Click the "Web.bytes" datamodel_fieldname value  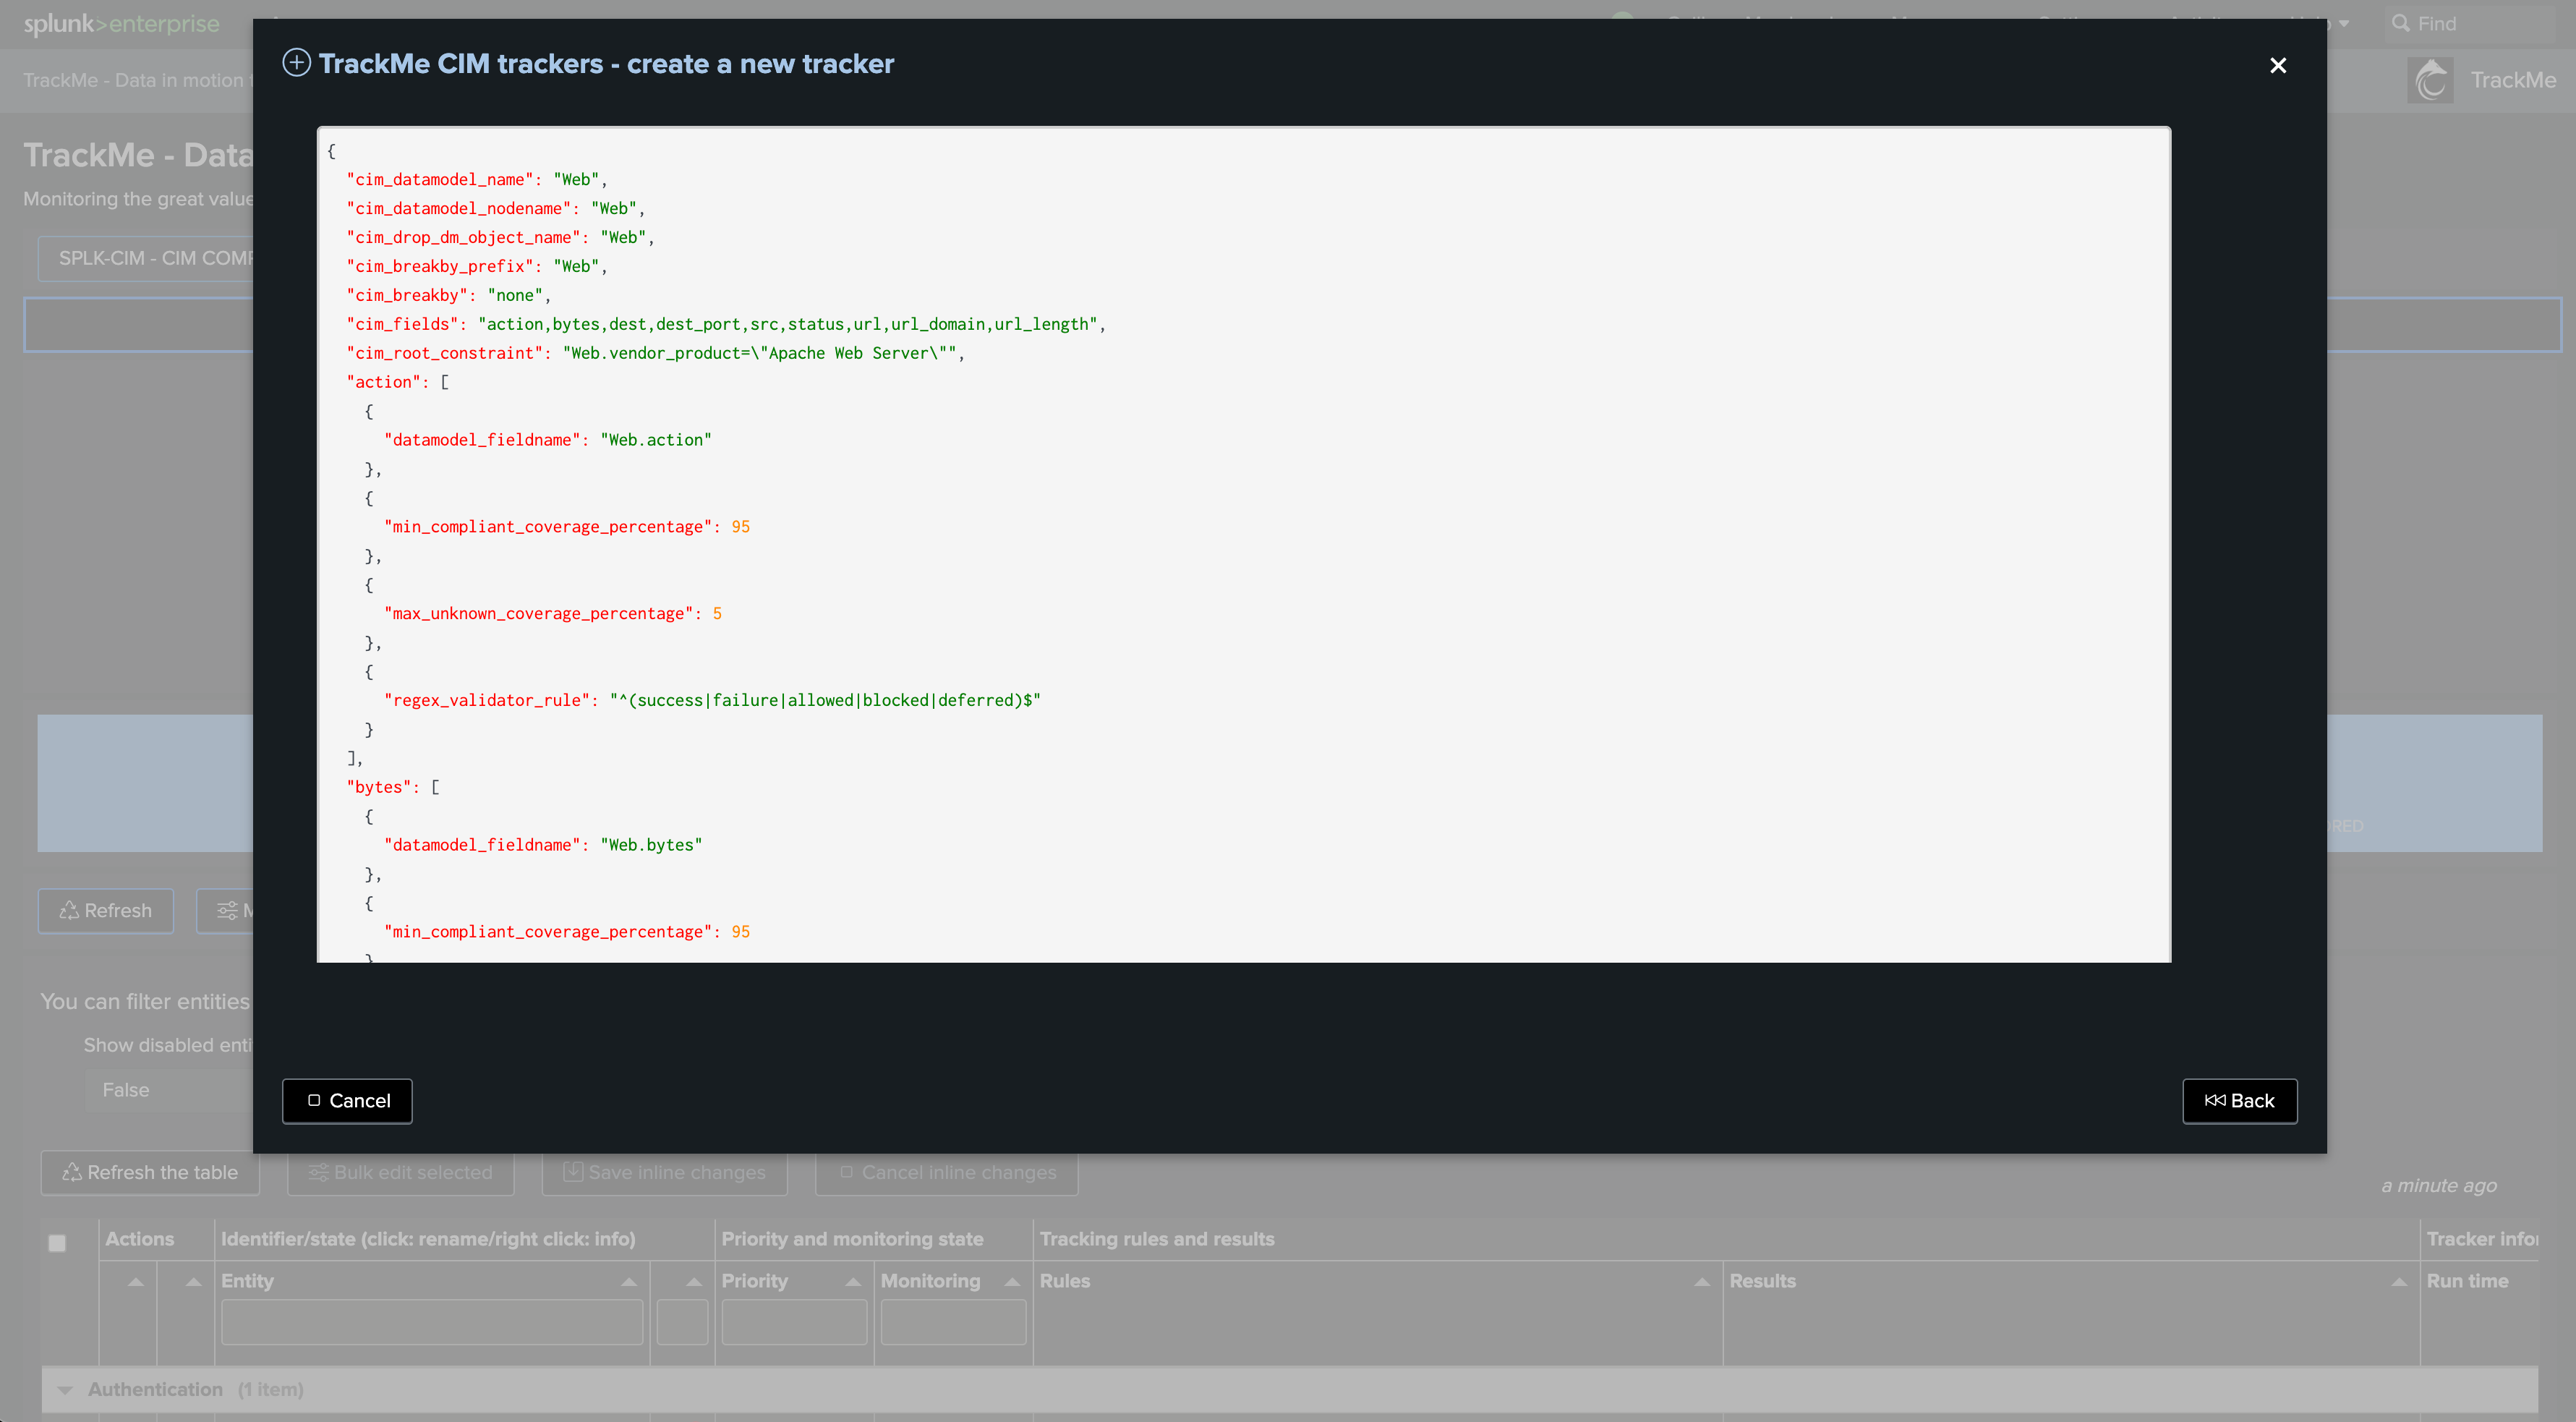point(651,845)
